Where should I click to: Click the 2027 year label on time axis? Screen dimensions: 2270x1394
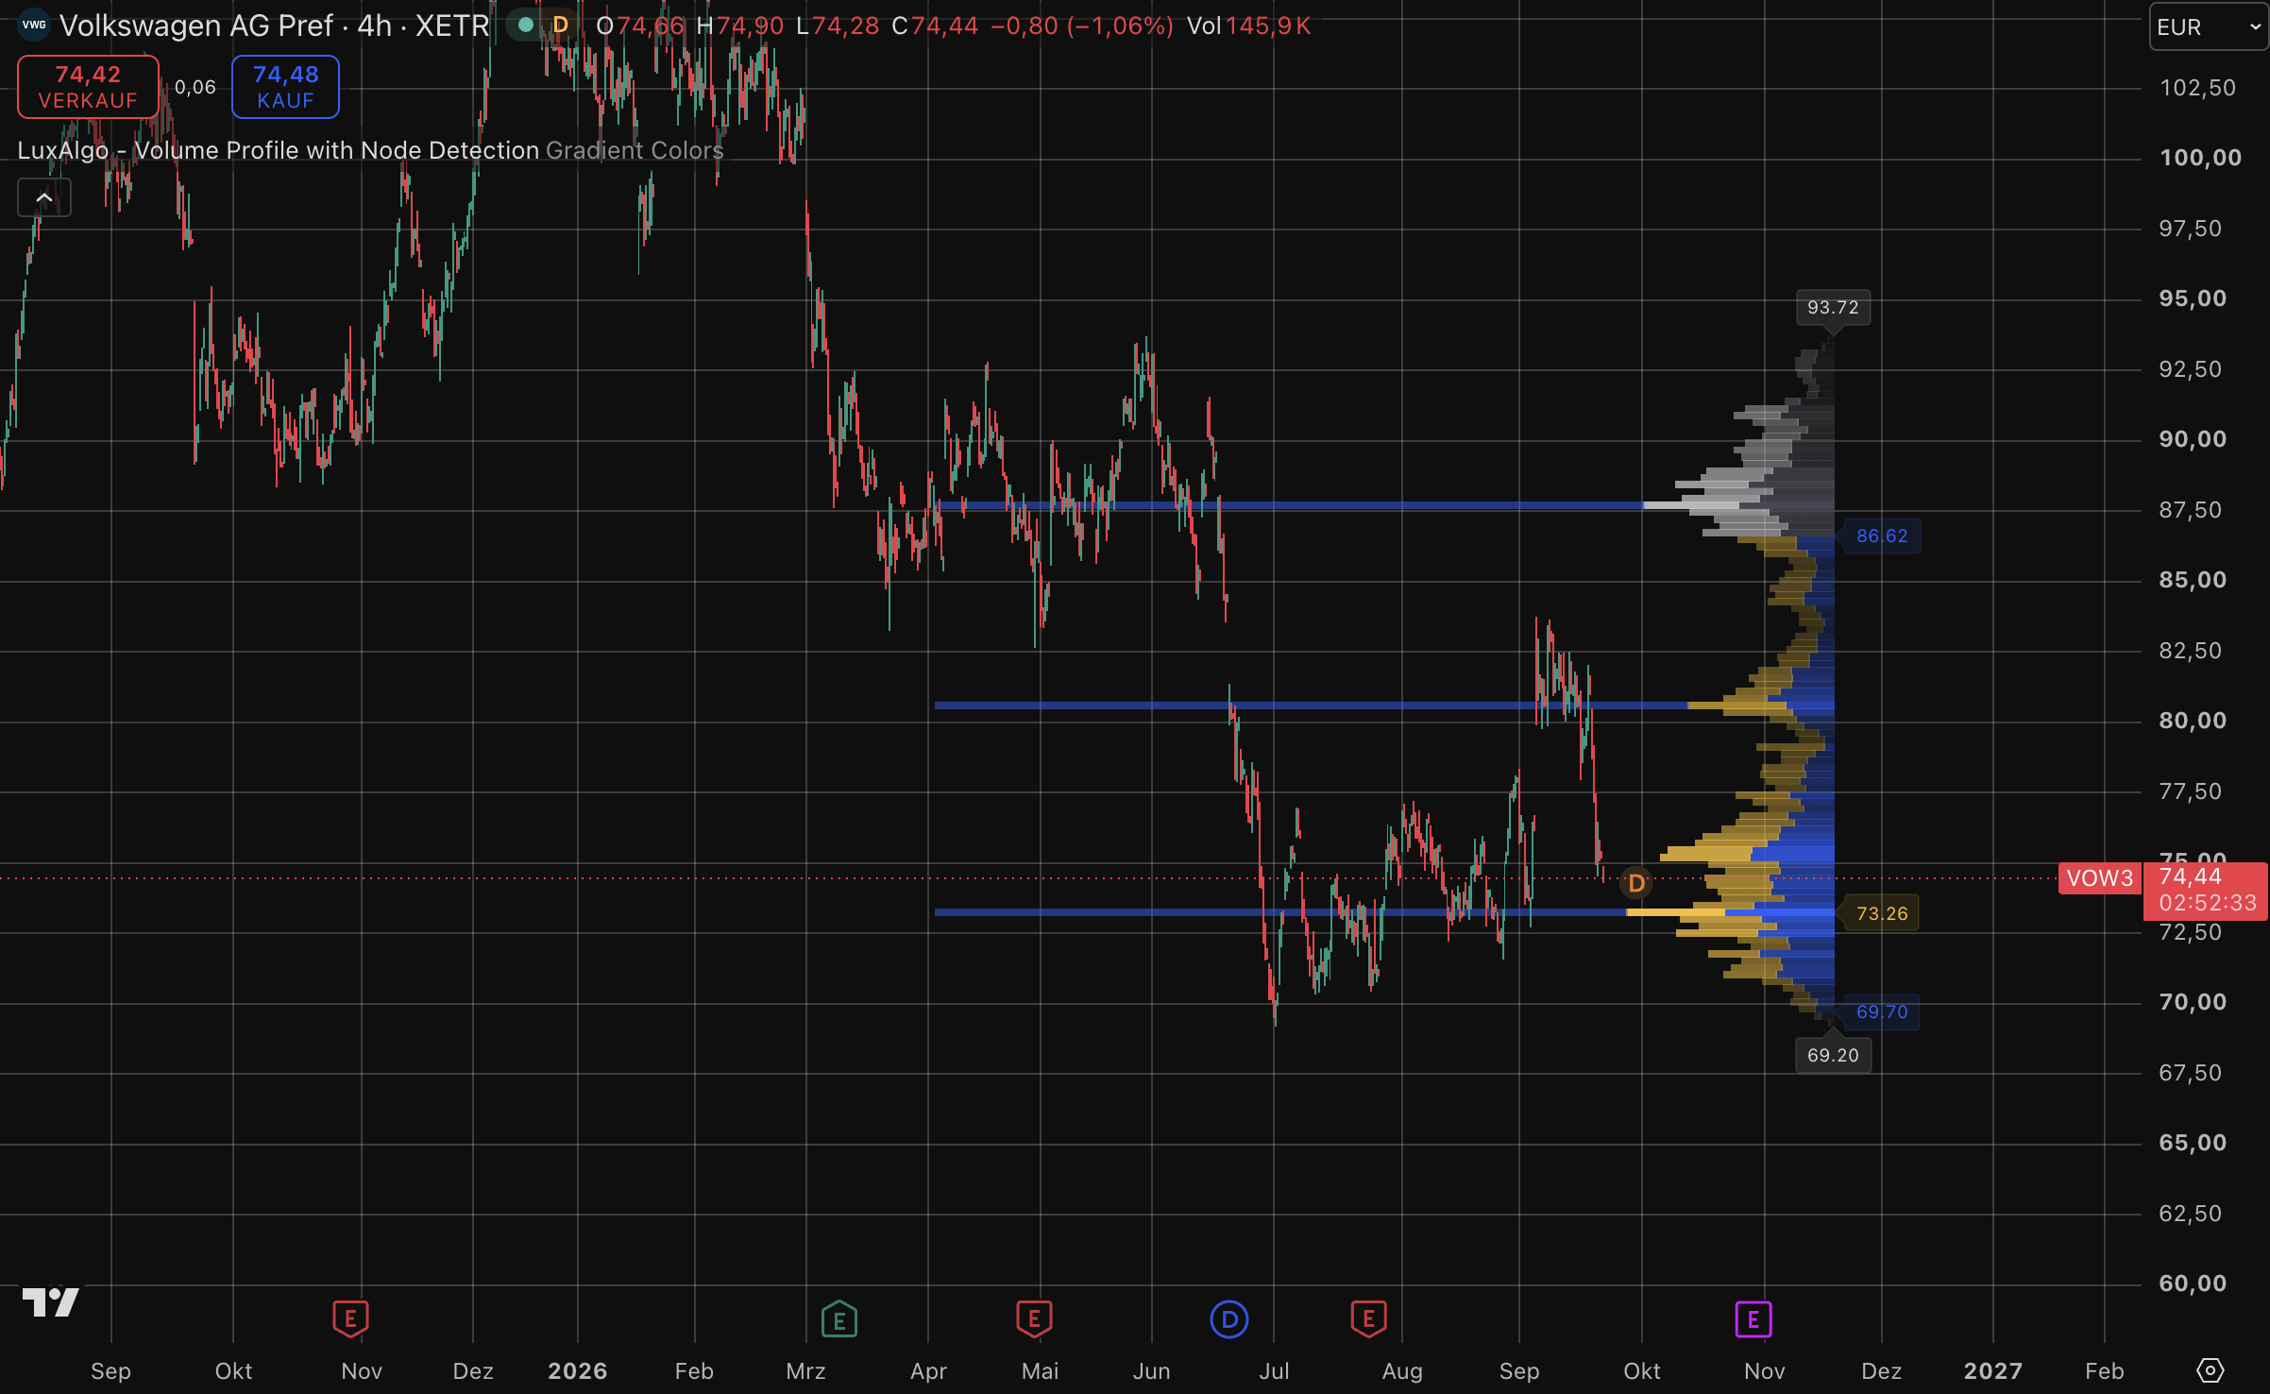1992,1370
